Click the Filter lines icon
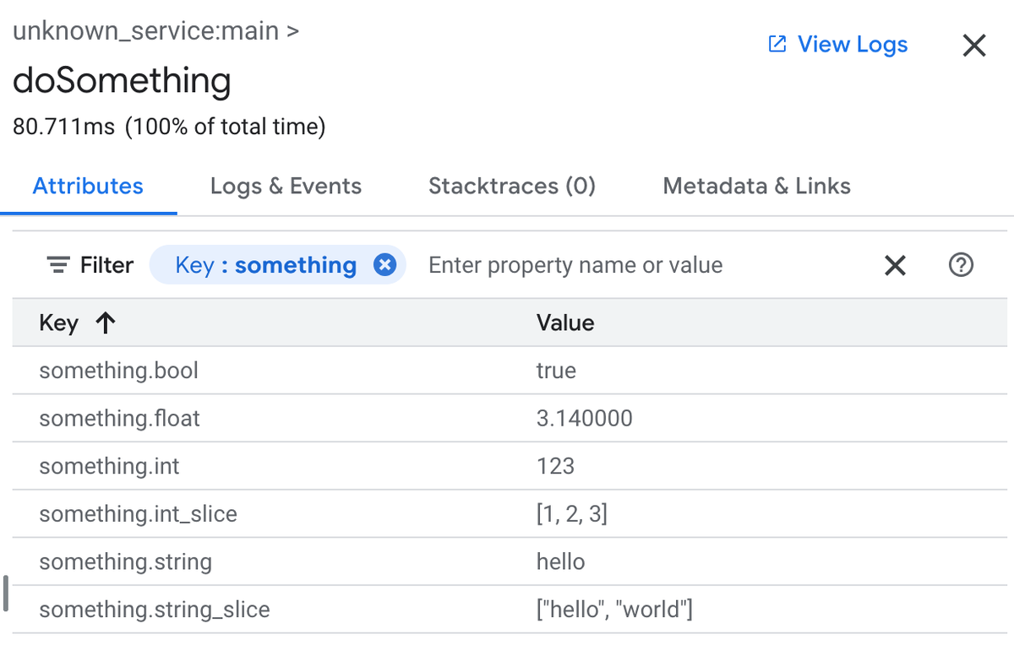Viewport: 1014px width, 656px height. click(x=58, y=265)
